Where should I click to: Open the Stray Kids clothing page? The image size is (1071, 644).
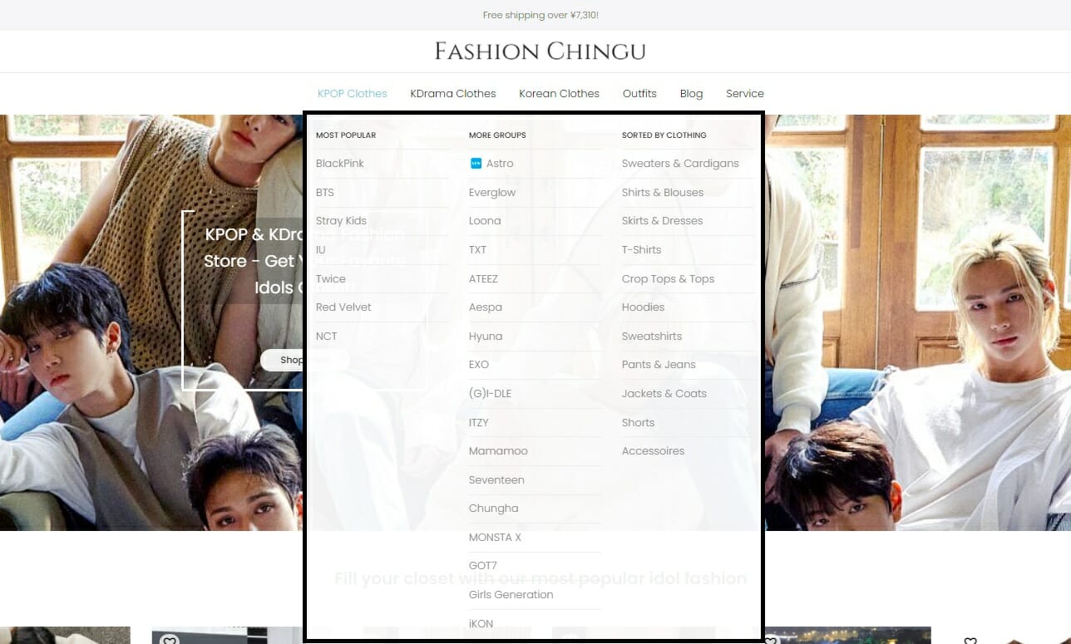[x=341, y=221]
